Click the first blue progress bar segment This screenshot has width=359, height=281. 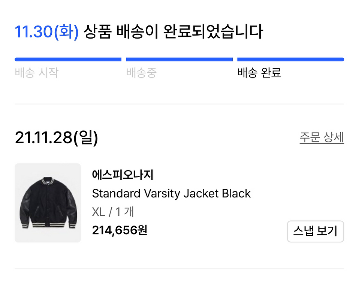point(68,59)
